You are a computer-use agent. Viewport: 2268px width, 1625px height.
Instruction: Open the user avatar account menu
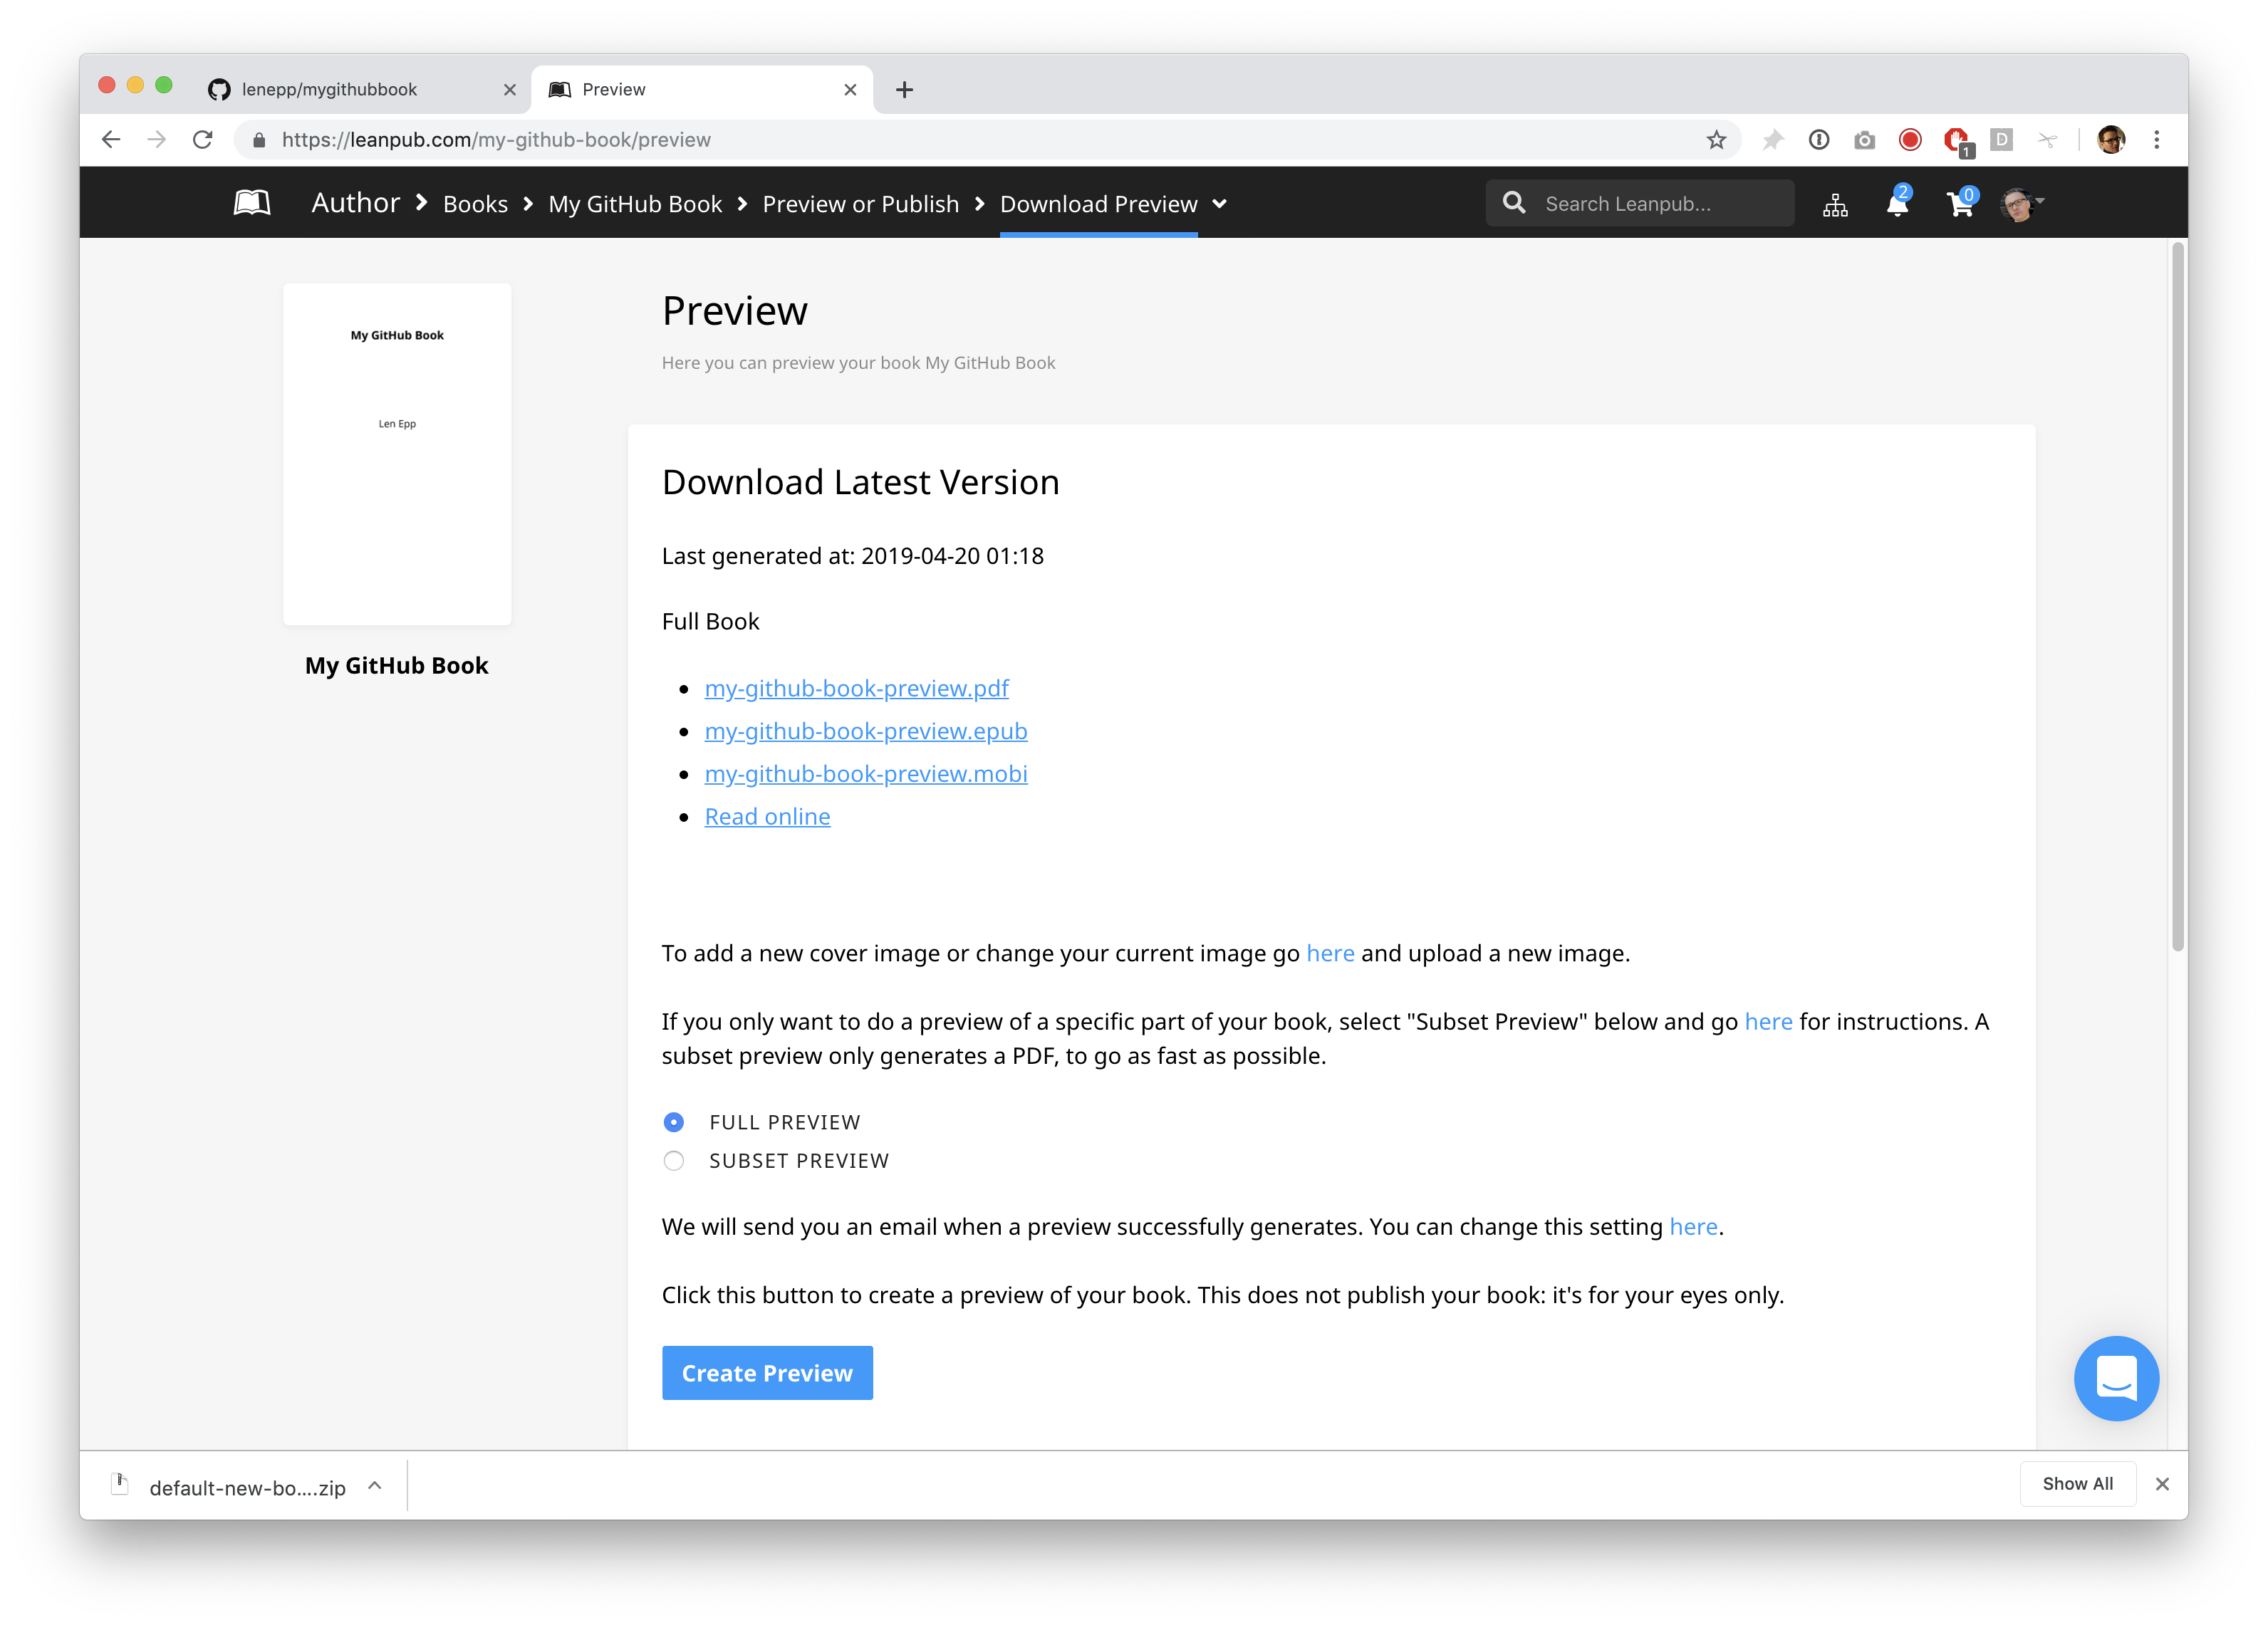[x=2022, y=204]
